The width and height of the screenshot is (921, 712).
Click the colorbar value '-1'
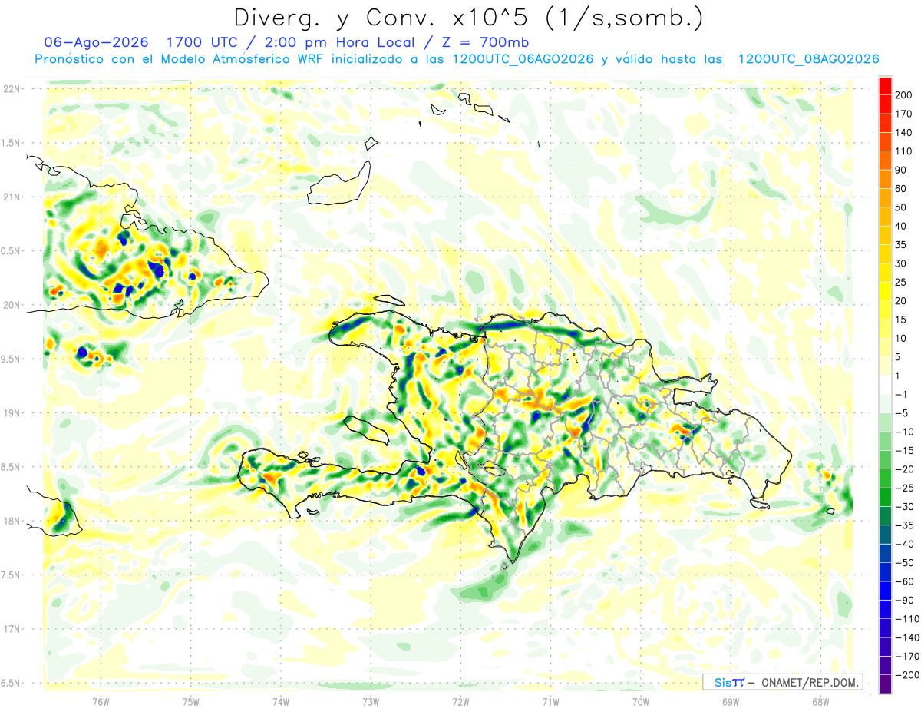pos(901,394)
